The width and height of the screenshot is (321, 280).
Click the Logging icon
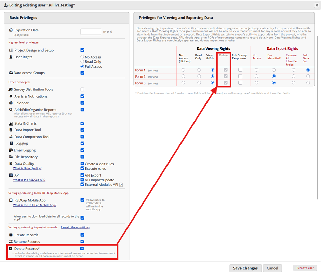pyautogui.click(x=11, y=143)
